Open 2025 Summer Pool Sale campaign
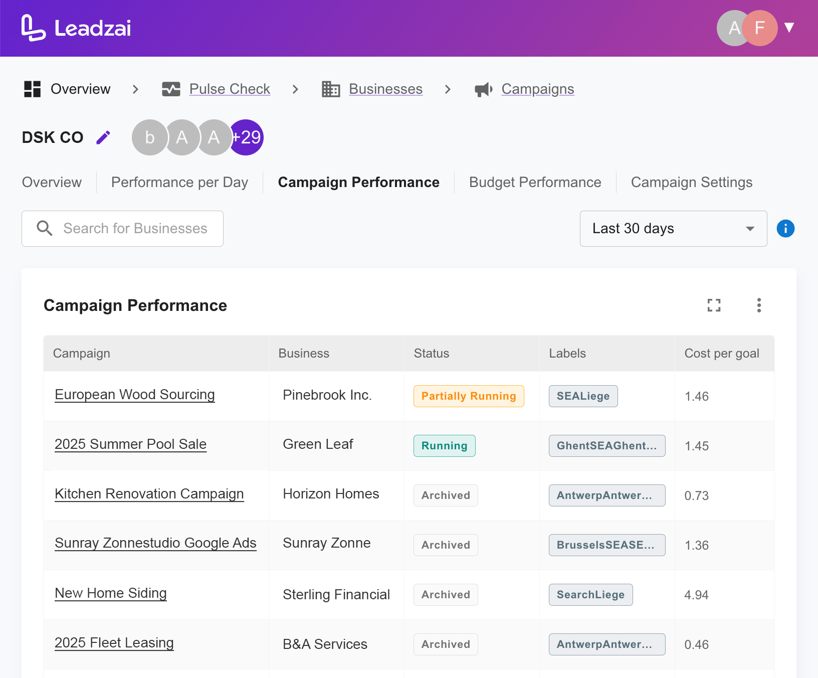Viewport: 818px width, 678px height. (x=130, y=445)
